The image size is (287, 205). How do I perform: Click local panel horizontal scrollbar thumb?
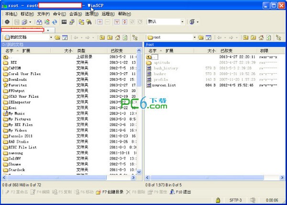[57, 178]
